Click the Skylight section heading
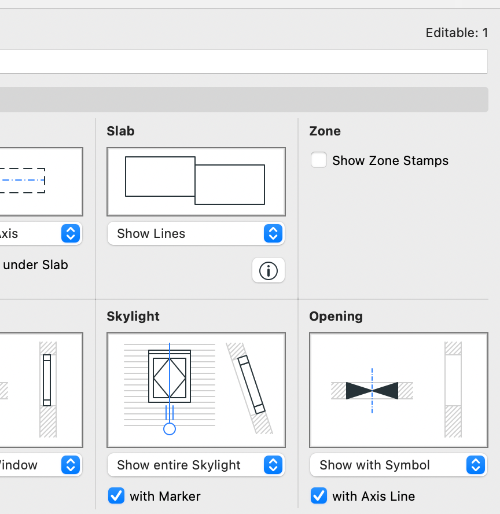Screen dimensions: 500x514 point(133,317)
